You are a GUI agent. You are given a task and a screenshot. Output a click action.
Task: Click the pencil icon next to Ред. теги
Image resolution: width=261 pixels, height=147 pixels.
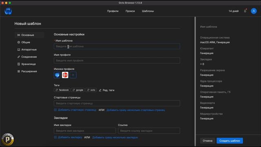[x=100, y=90]
